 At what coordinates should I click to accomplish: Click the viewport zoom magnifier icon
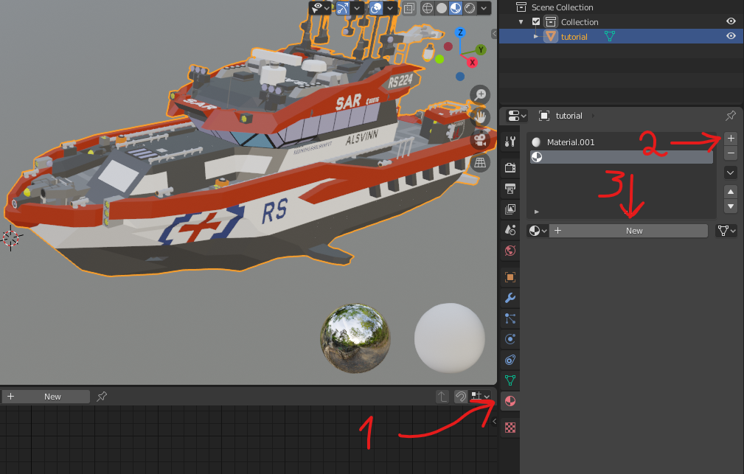click(x=480, y=94)
